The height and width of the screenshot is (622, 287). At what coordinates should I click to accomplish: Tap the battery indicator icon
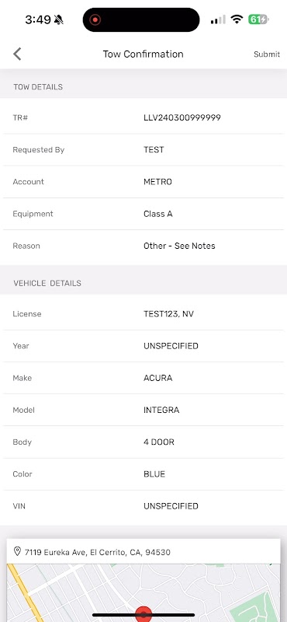(258, 19)
